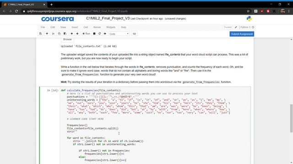
Task: Insert cell below with plus icon
Action: 47,34
